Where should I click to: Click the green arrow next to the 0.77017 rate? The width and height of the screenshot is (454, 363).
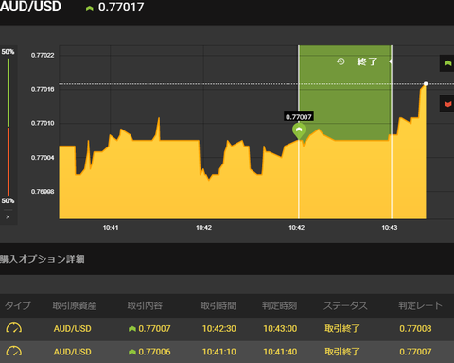click(x=90, y=9)
